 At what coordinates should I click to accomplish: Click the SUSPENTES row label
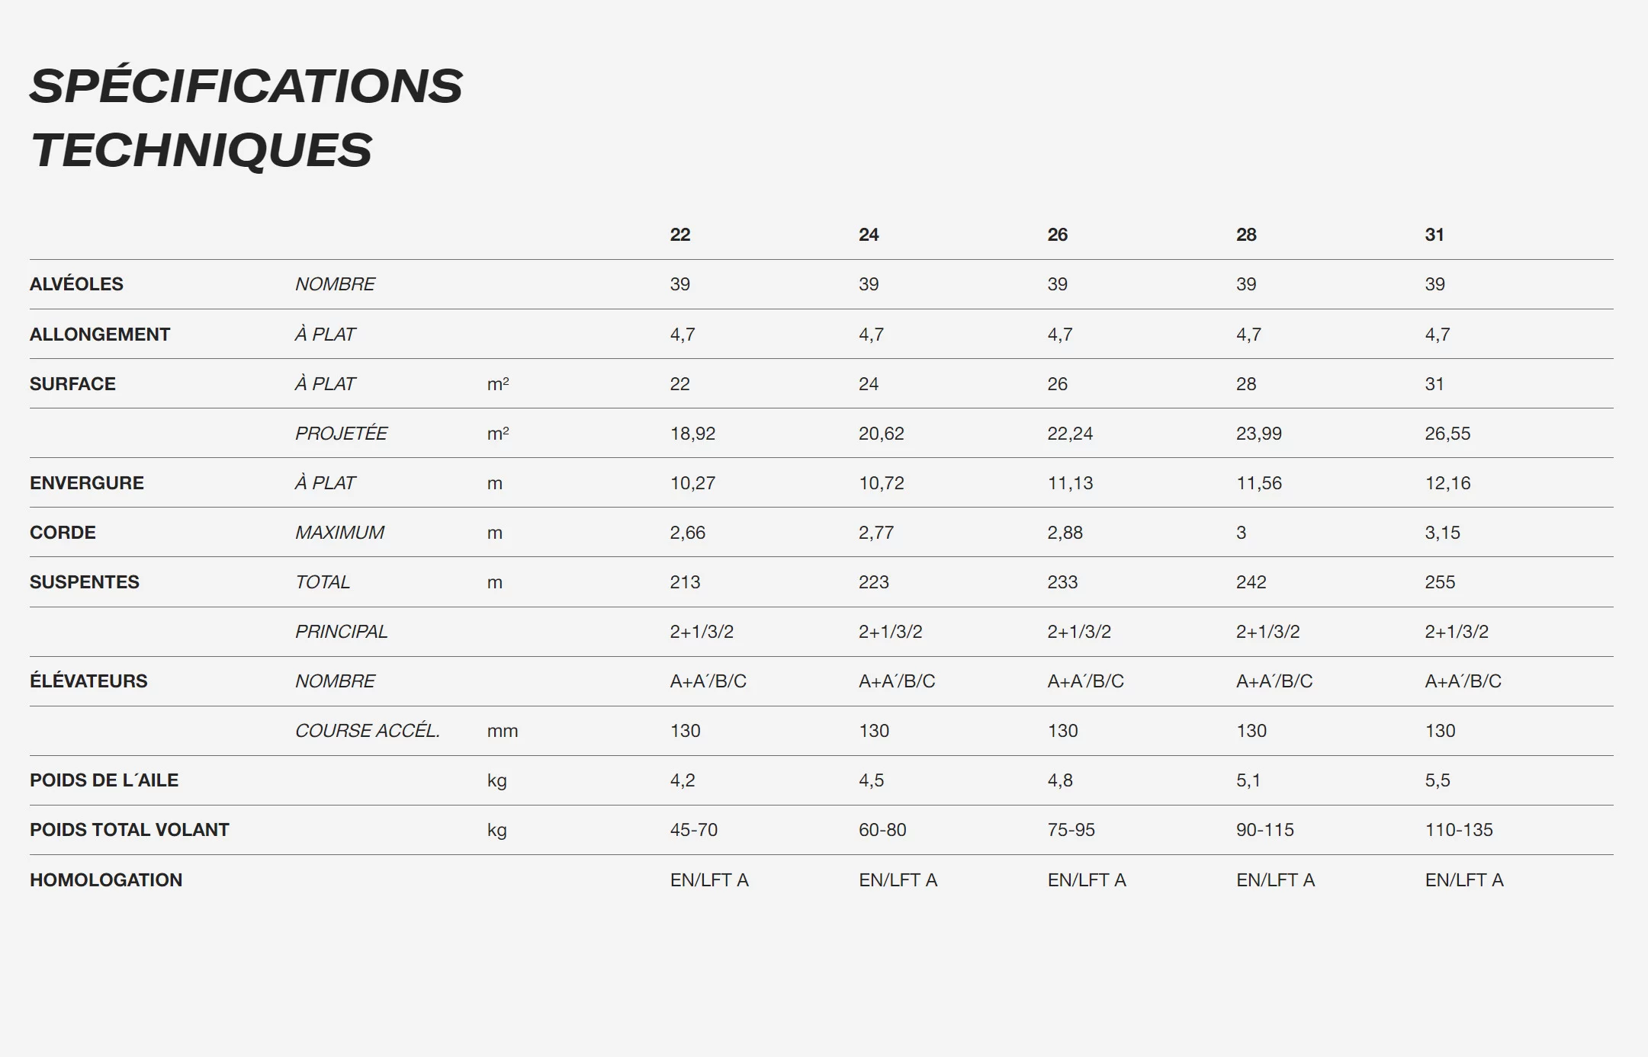pyautogui.click(x=84, y=582)
